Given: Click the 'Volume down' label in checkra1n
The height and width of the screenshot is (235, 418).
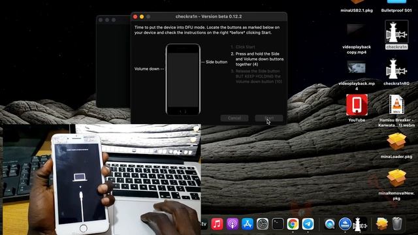Looking at the screenshot, I should point(147,69).
